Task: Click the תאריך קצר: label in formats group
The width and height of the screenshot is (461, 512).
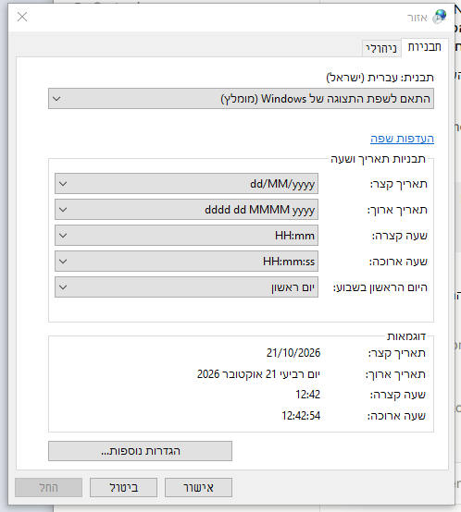Action: pyautogui.click(x=399, y=184)
